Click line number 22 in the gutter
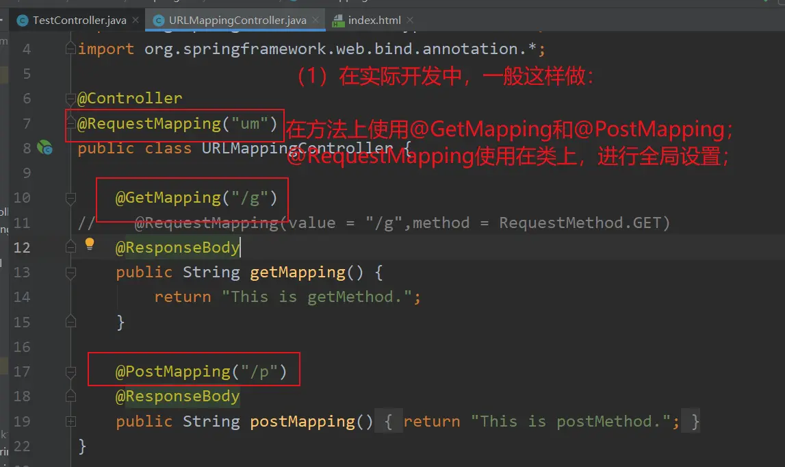This screenshot has height=467, width=785. 21,446
